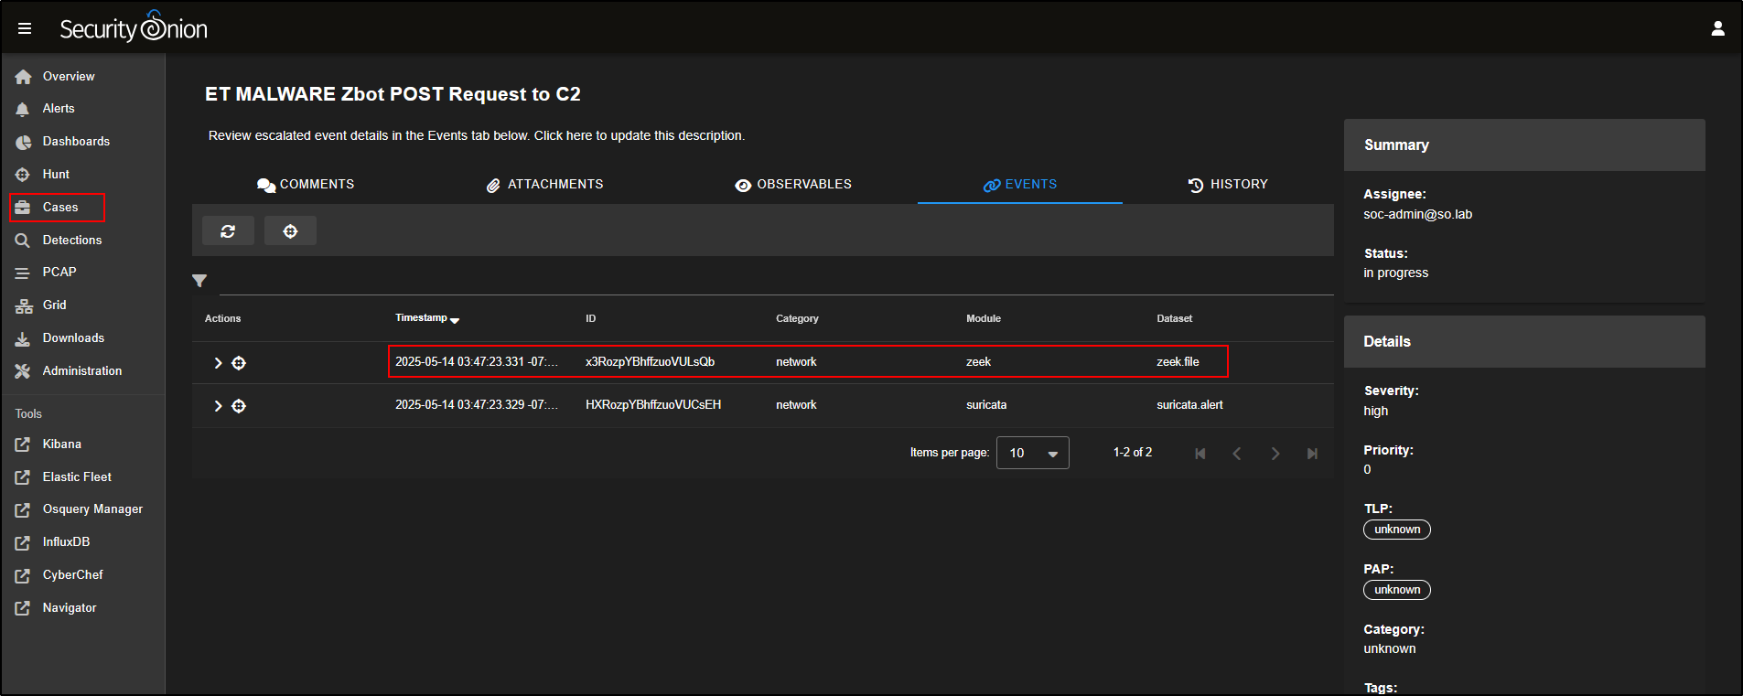Image resolution: width=1743 pixels, height=696 pixels.
Task: Click the description text to update it
Action: pos(476,135)
